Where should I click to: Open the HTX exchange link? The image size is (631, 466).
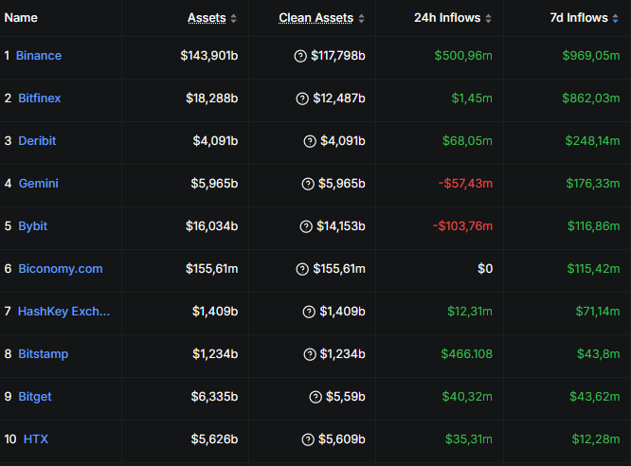[x=36, y=439]
